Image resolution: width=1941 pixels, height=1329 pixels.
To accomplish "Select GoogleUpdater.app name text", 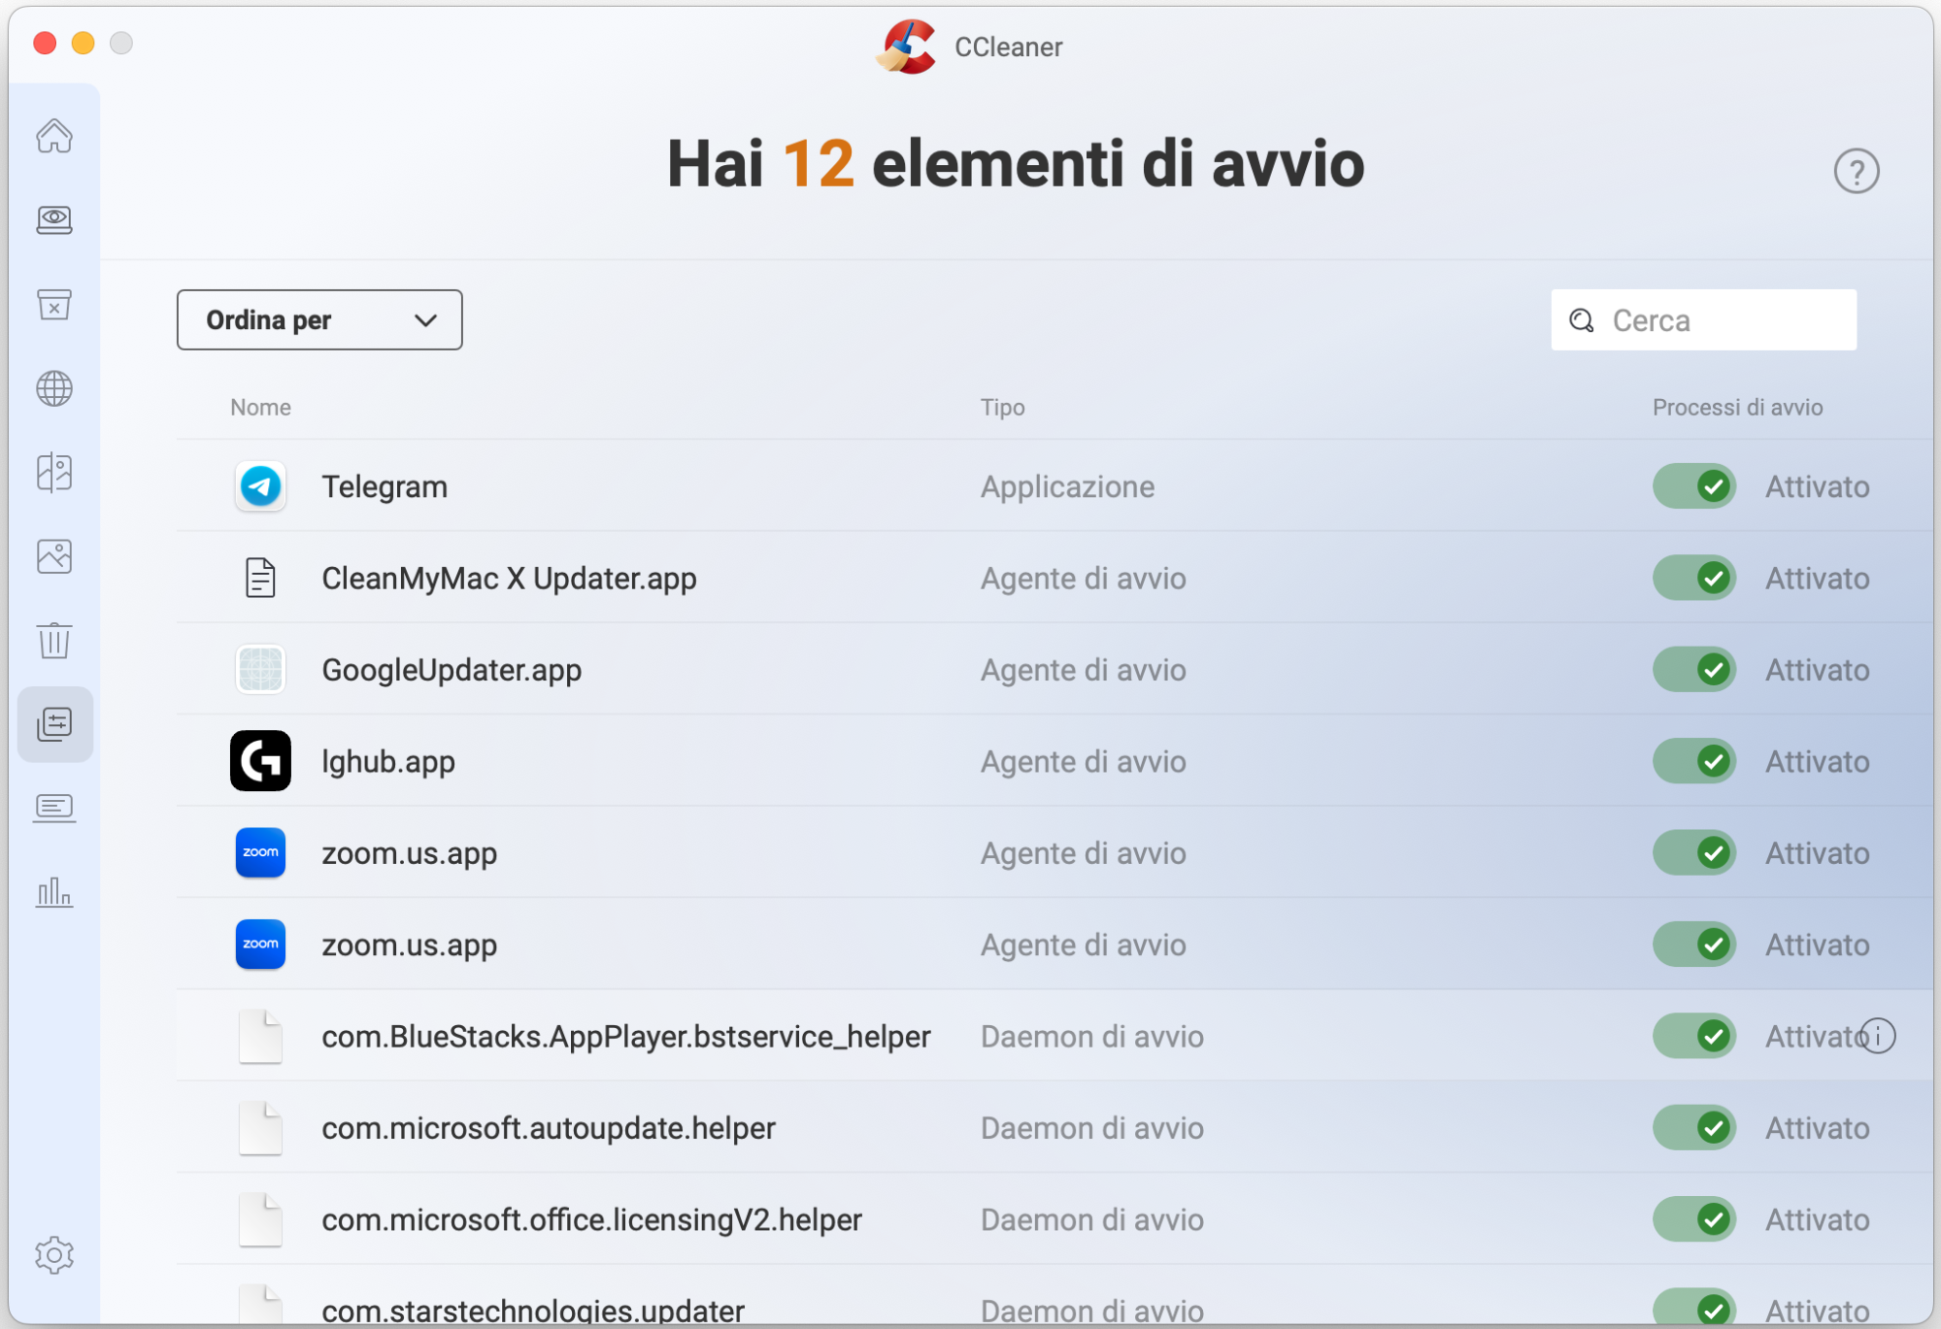I will (x=452, y=670).
